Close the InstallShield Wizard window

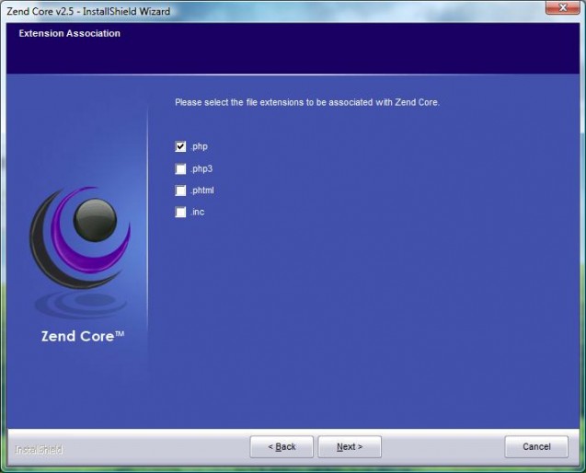coord(563,7)
